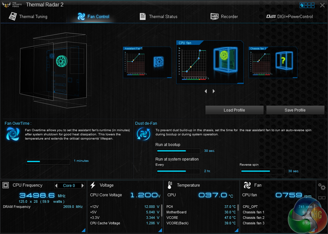Screen dimensions: 328x234
Task: Click the VCORE(Back) temperature row
Action: pos(201,223)
